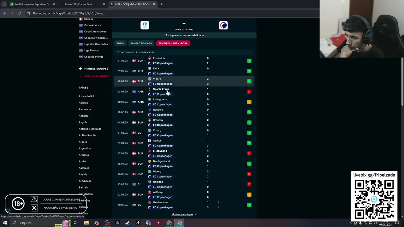Click the Copa América league flag icon
The image size is (404, 227).
[81, 25]
